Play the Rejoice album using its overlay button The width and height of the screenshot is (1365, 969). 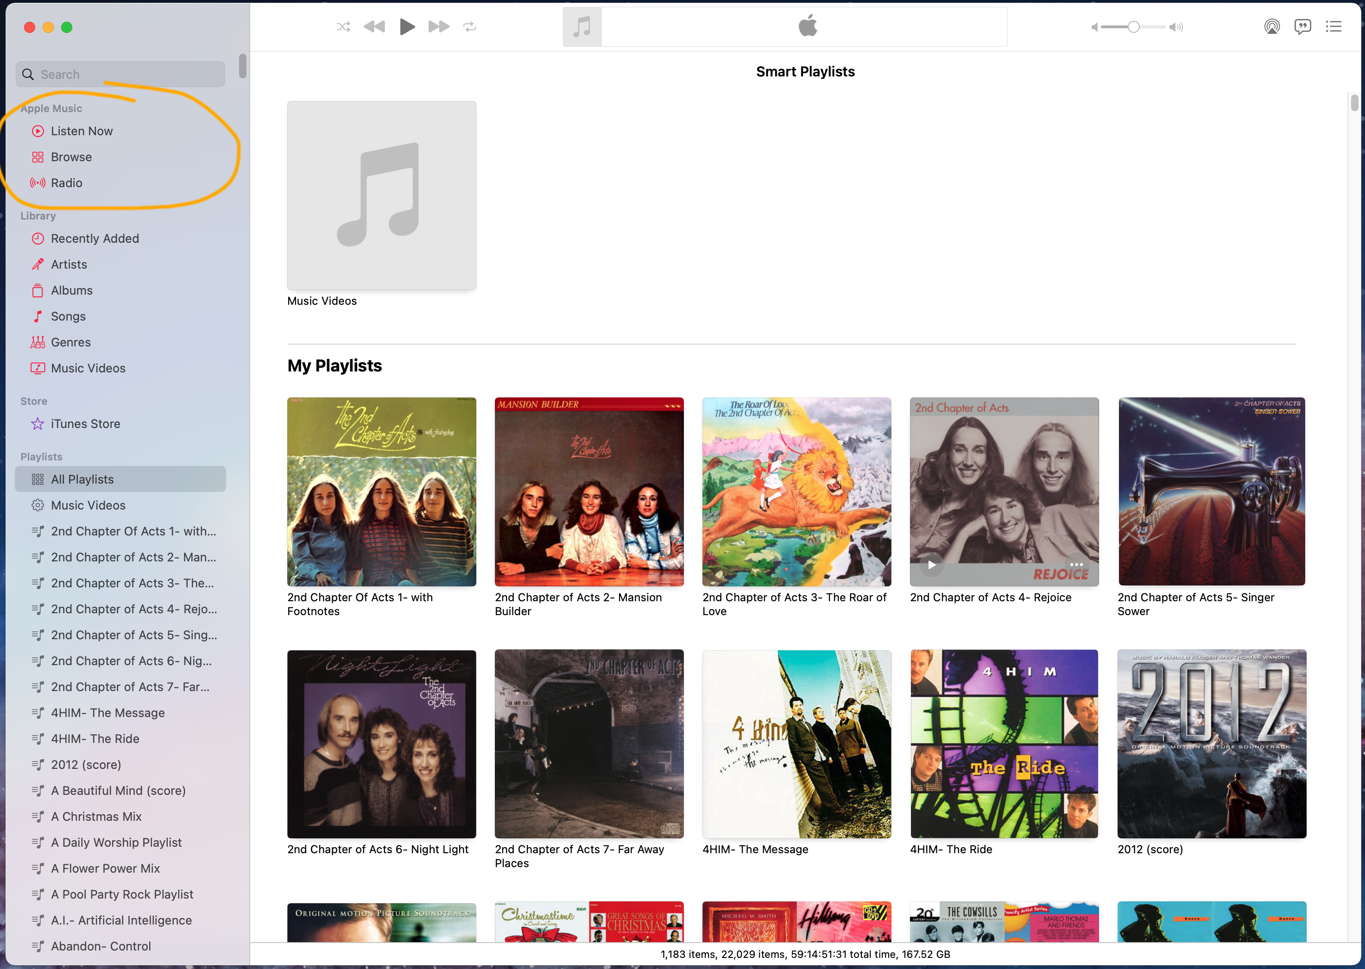(x=932, y=565)
